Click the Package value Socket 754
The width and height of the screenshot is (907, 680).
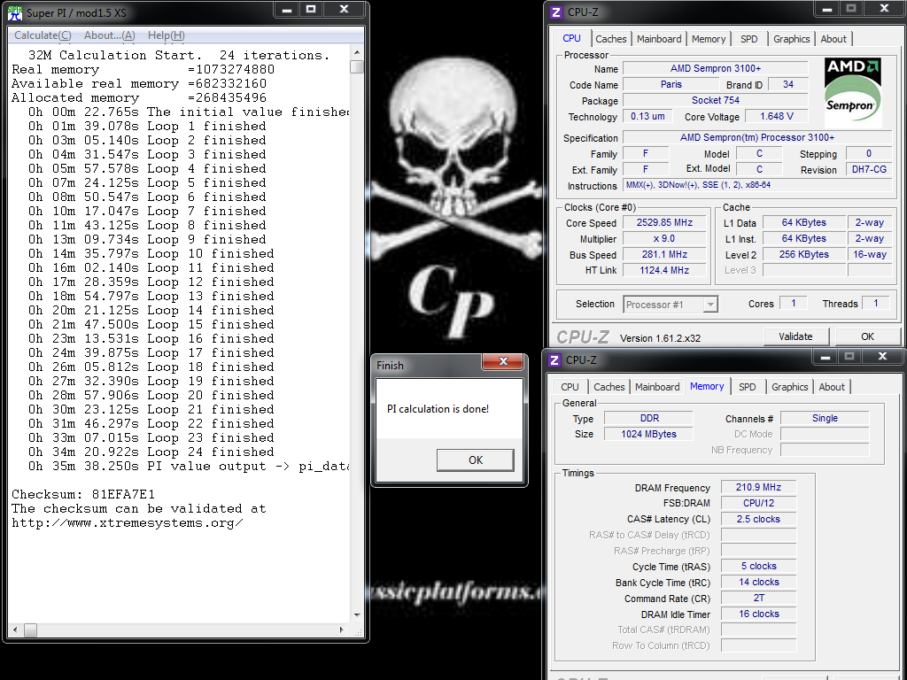pyautogui.click(x=715, y=101)
